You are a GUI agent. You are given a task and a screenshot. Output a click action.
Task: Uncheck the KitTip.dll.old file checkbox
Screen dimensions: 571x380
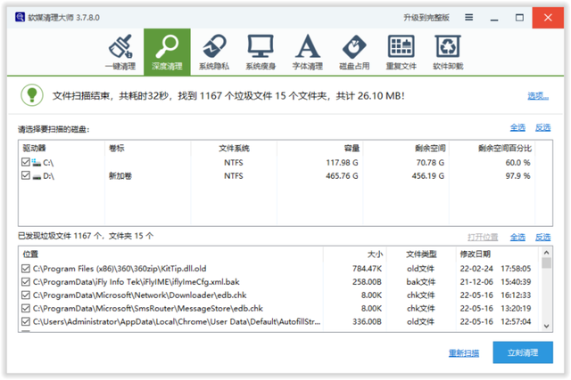coord(26,269)
